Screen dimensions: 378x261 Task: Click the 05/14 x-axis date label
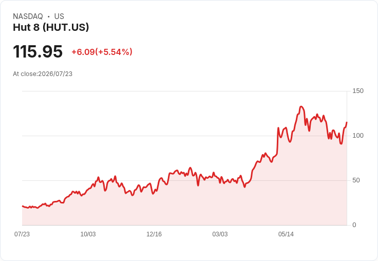(x=286, y=234)
